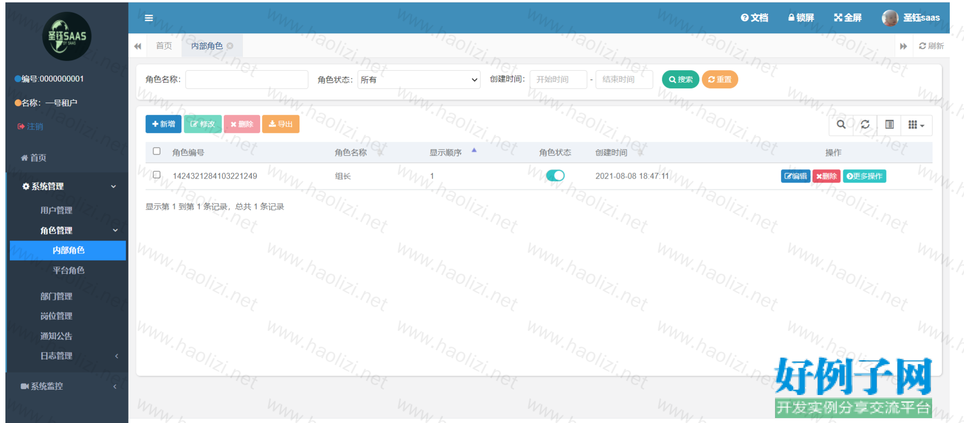
Task: Select the header checkbox for all rows
Action: pos(157,151)
